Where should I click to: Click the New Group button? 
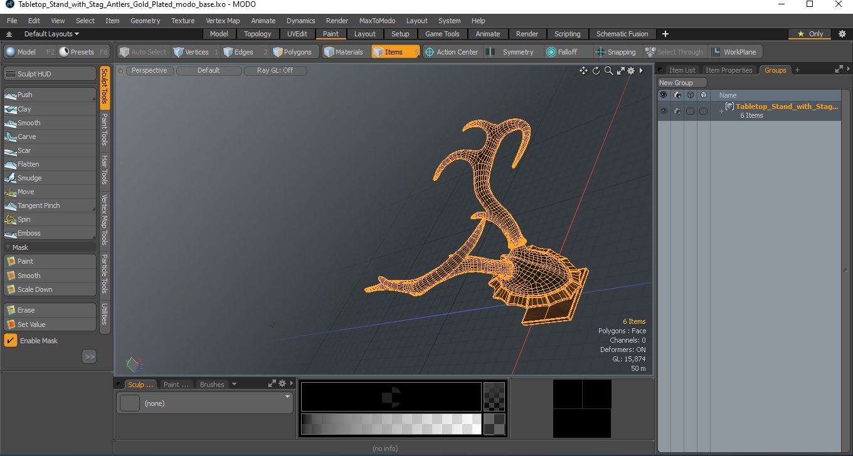[x=682, y=83]
